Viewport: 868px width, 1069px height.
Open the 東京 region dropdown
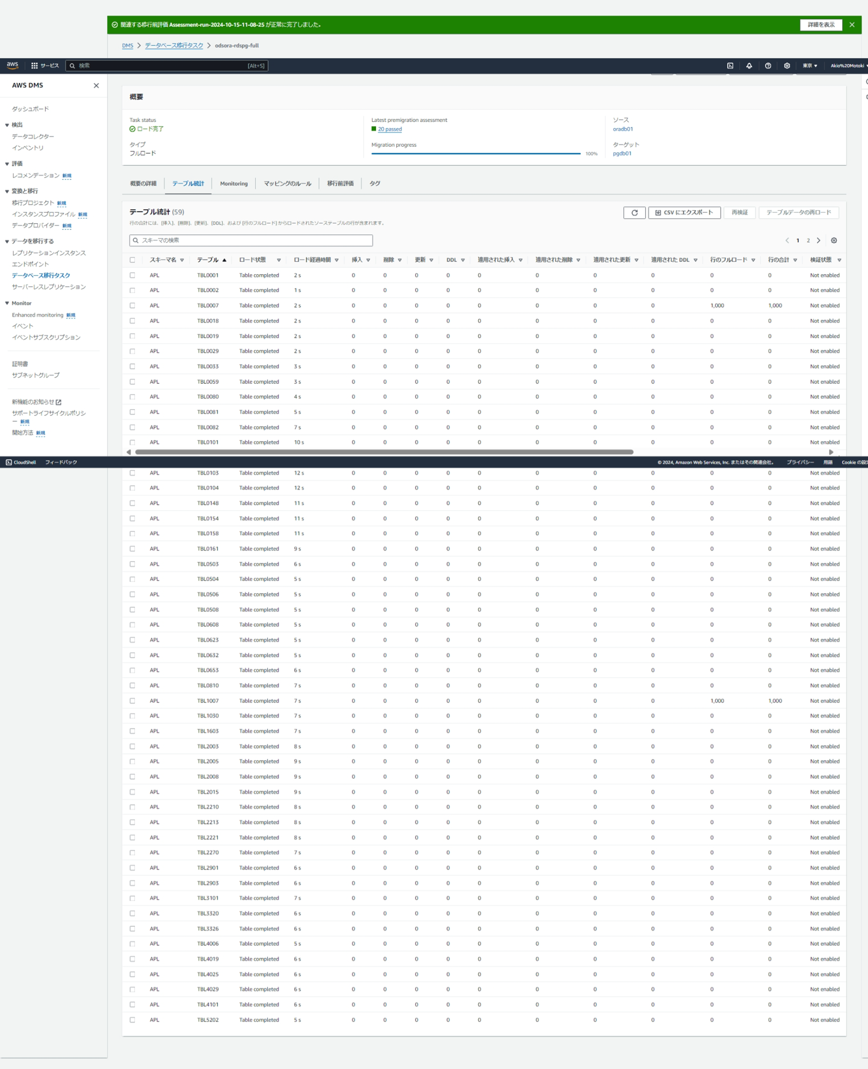point(810,66)
